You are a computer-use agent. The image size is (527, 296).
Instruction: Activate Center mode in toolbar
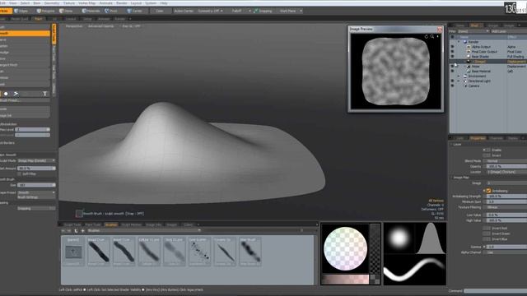point(135,11)
